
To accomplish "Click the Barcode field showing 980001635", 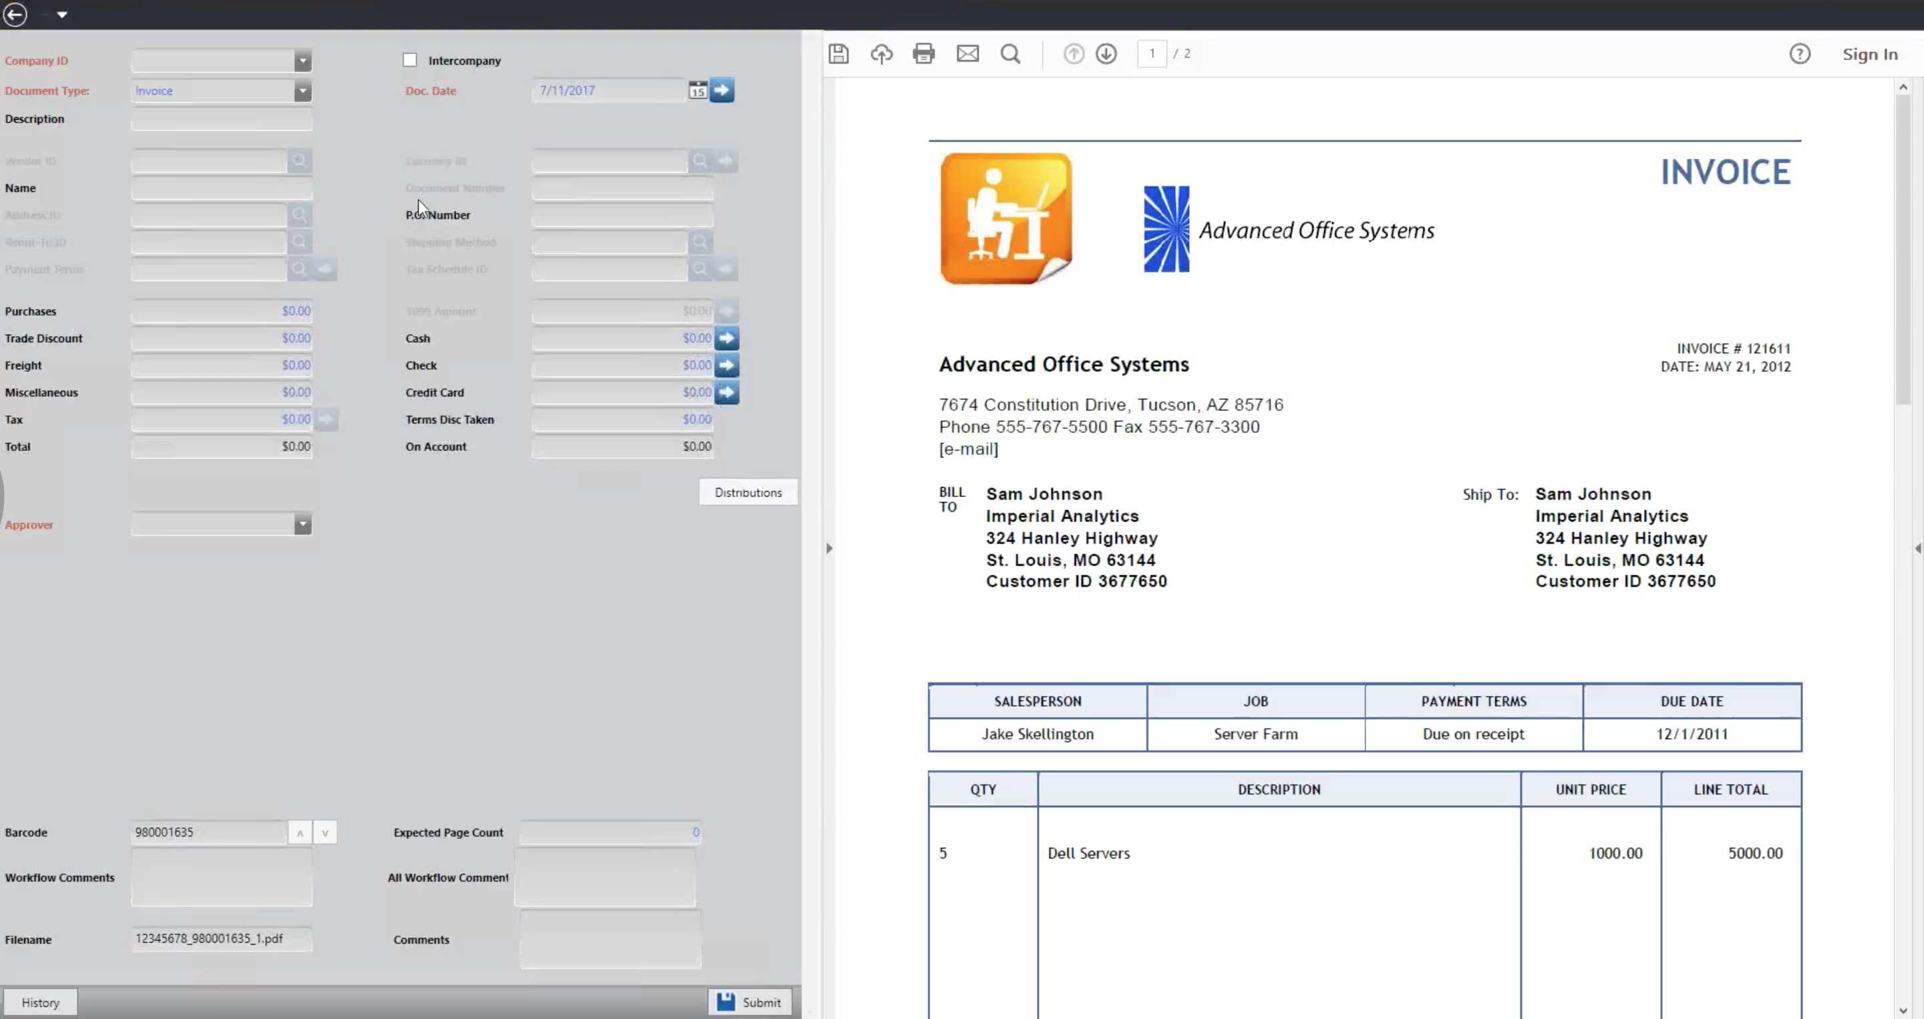I will (x=208, y=832).
